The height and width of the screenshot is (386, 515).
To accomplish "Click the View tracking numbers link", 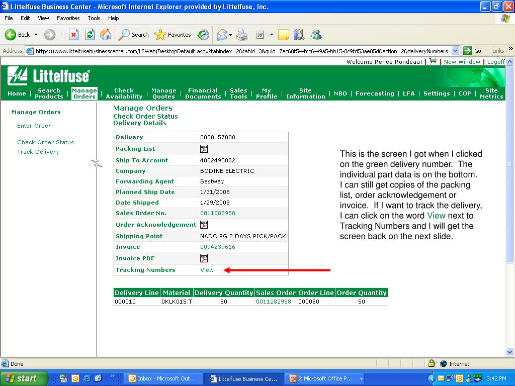I will 207,270.
